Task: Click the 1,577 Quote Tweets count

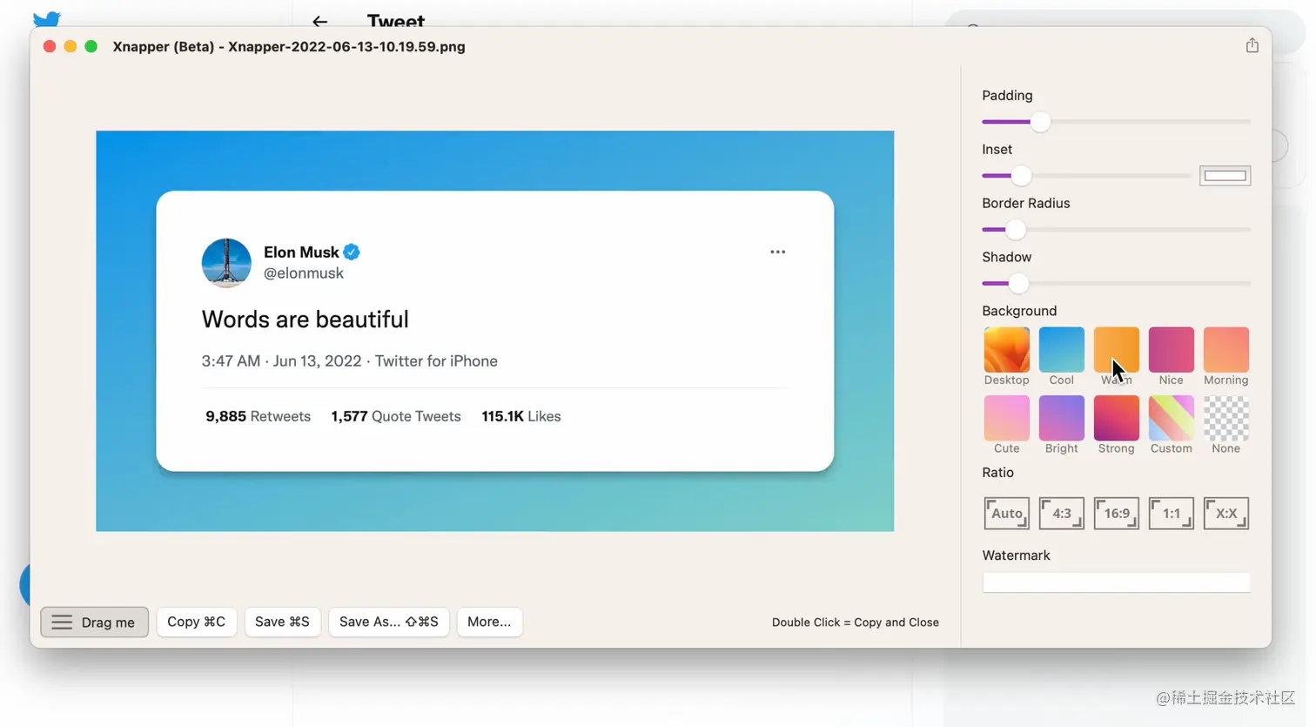Action: 396,416
